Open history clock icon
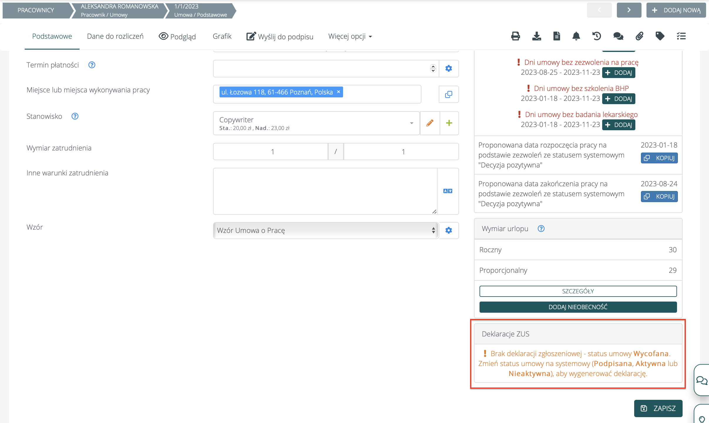The image size is (709, 423). pyautogui.click(x=597, y=36)
